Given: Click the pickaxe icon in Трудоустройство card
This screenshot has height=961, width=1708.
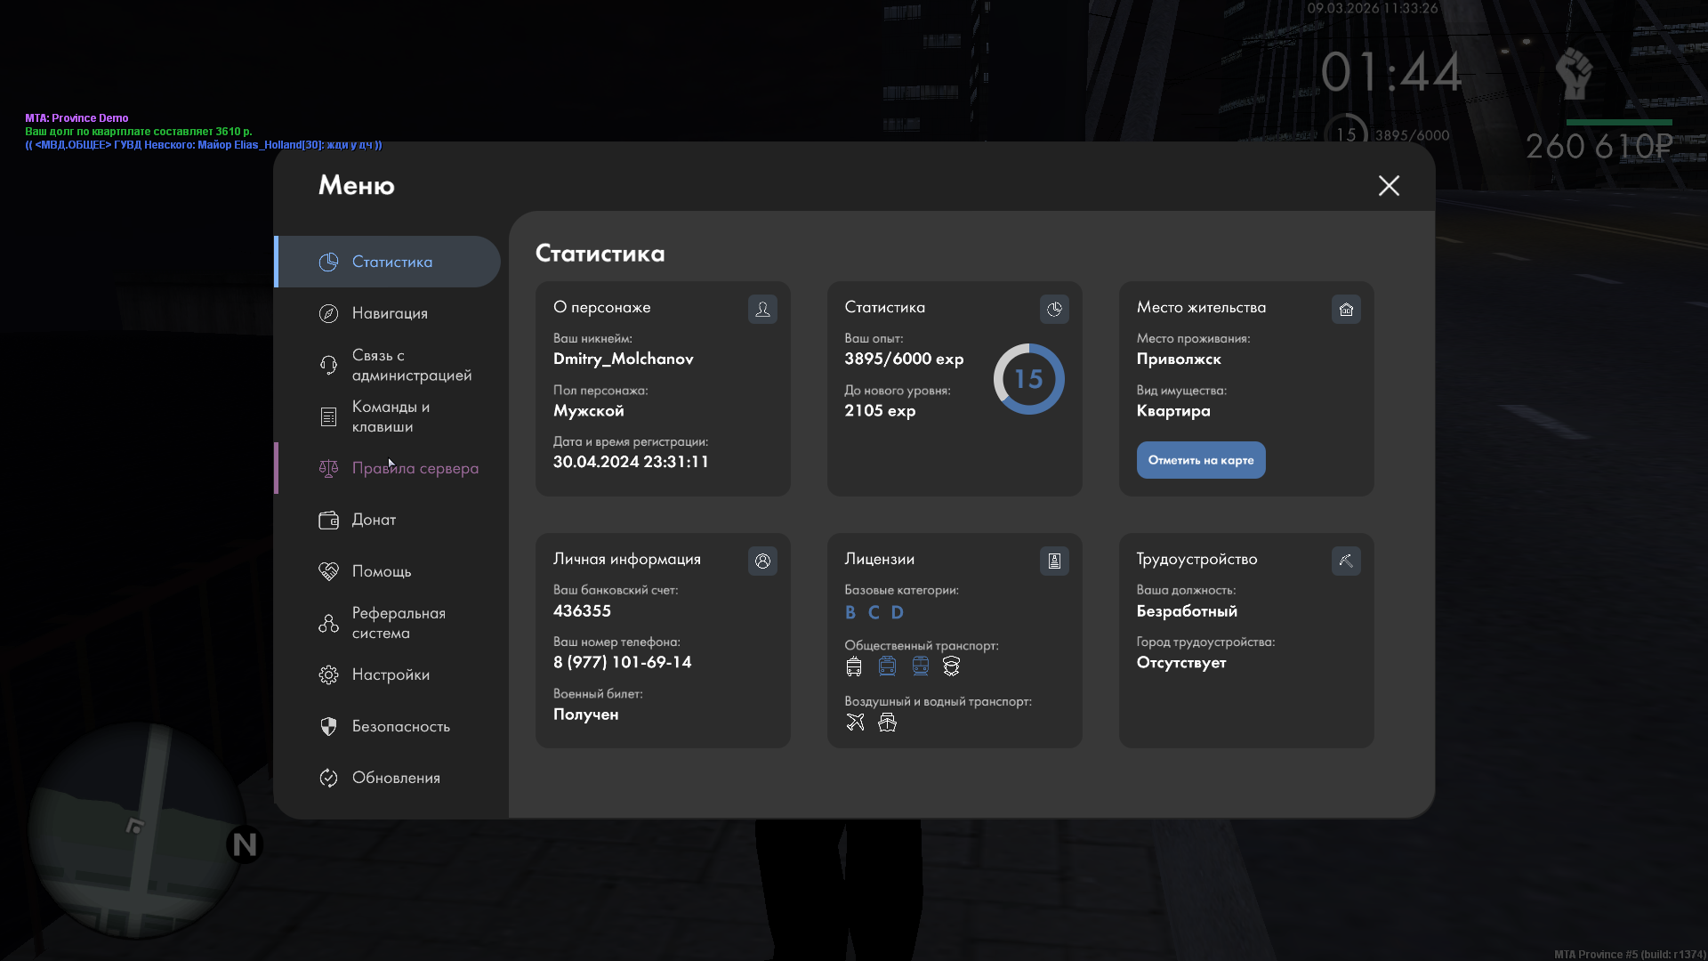Looking at the screenshot, I should (x=1346, y=561).
